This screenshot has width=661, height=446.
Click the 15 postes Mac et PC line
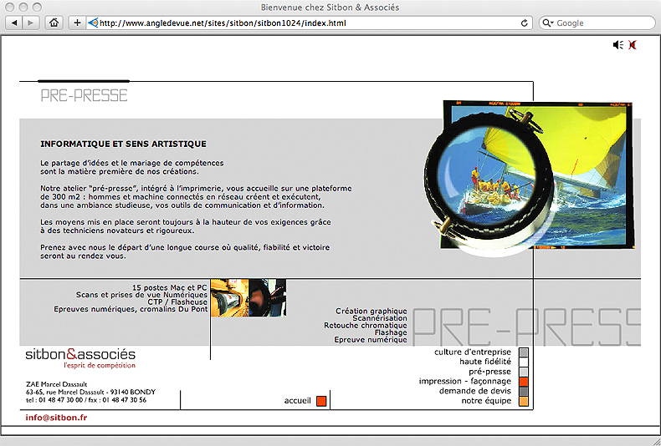[x=170, y=288]
